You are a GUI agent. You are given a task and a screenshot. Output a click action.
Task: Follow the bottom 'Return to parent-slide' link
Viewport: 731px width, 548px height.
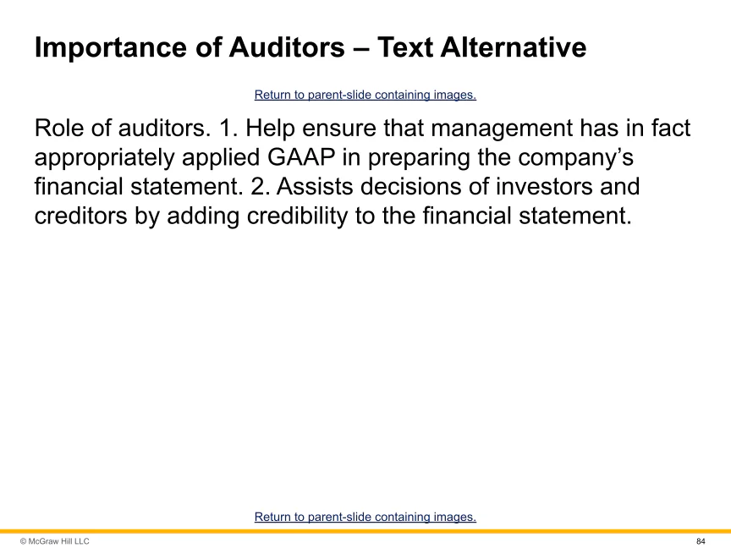click(x=365, y=517)
